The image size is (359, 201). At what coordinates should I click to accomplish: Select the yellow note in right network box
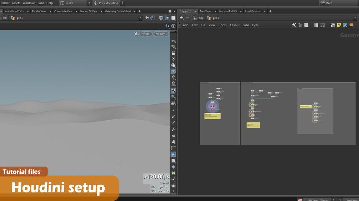tap(306, 106)
